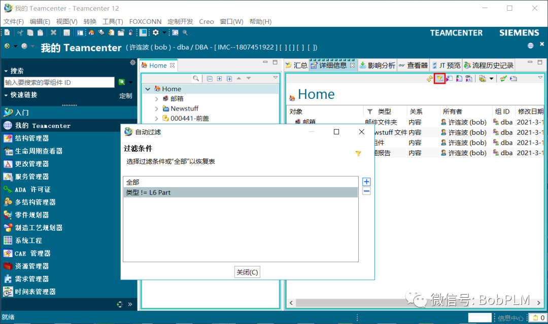The height and width of the screenshot is (324, 548).
Task: Open the 帮助(H) menu
Action: tap(260, 22)
